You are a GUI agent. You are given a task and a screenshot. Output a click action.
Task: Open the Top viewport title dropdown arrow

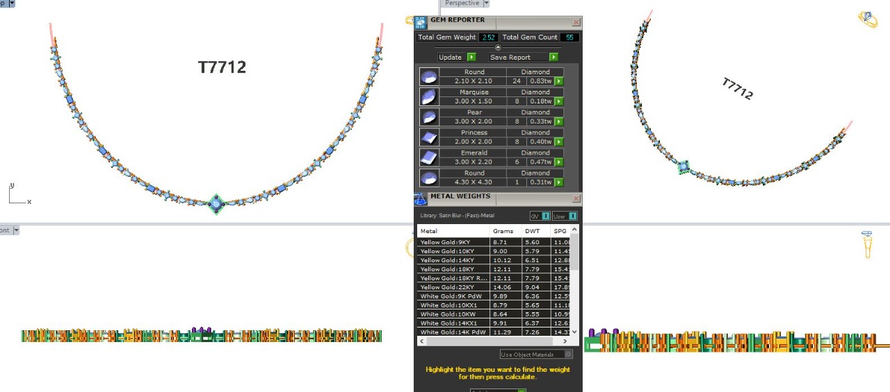tap(12, 3)
